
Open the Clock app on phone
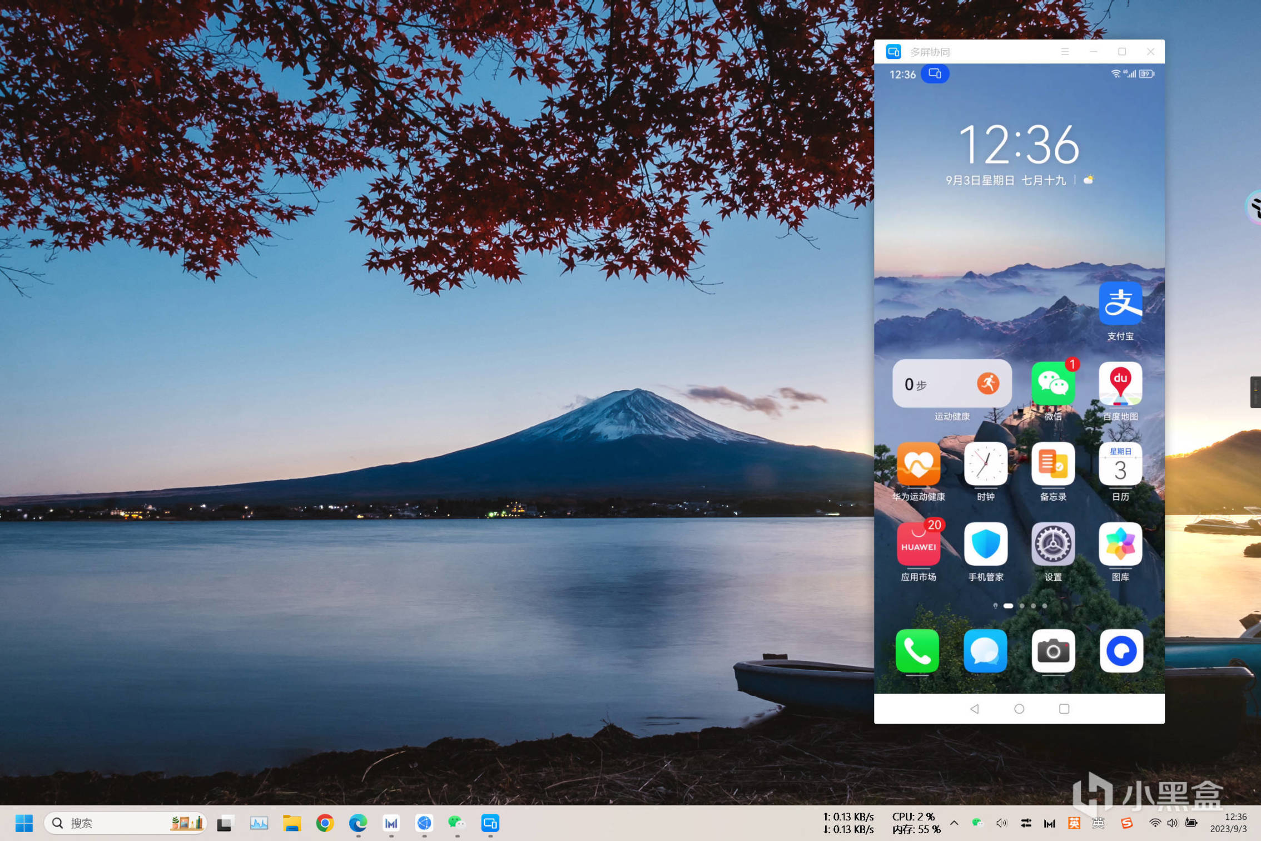coord(985,464)
